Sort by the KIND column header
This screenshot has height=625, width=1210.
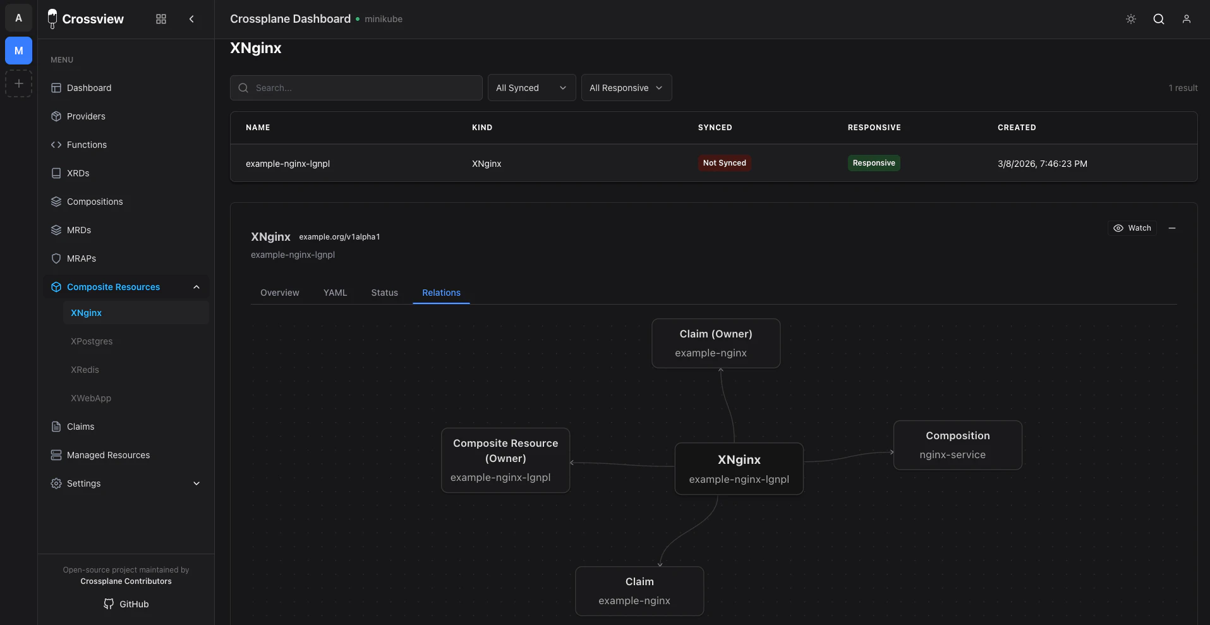[x=482, y=128]
